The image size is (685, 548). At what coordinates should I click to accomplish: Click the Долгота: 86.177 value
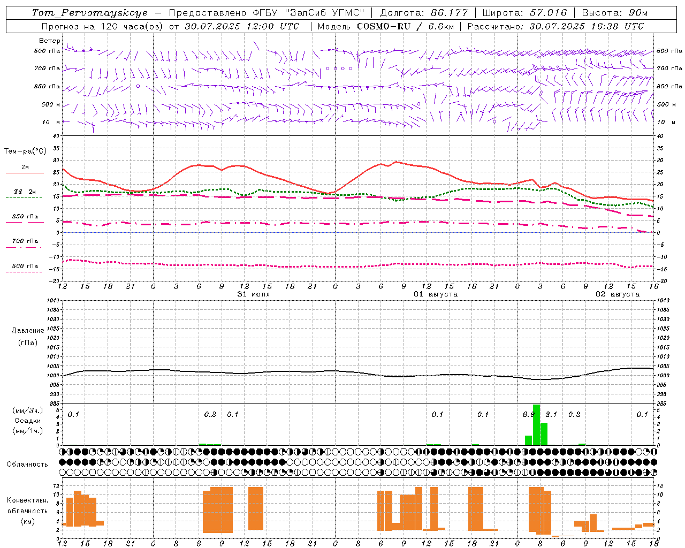pos(424,13)
